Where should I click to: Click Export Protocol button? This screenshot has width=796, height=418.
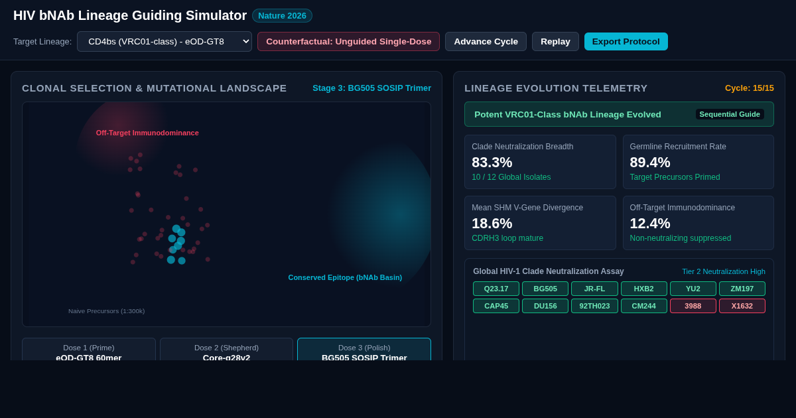[626, 41]
